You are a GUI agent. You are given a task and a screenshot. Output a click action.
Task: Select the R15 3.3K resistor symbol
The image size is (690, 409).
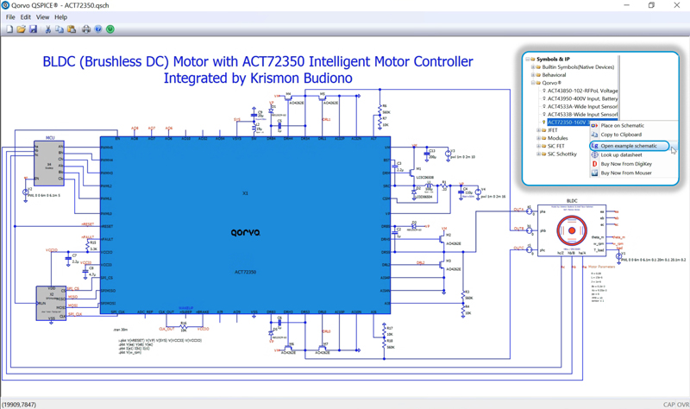click(x=87, y=246)
